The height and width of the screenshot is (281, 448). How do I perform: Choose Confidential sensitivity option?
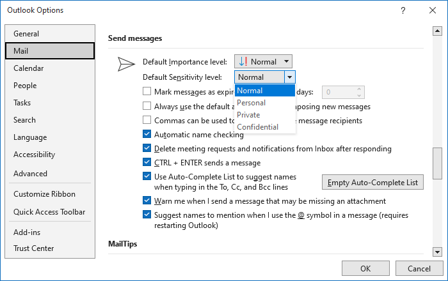[x=264, y=127]
